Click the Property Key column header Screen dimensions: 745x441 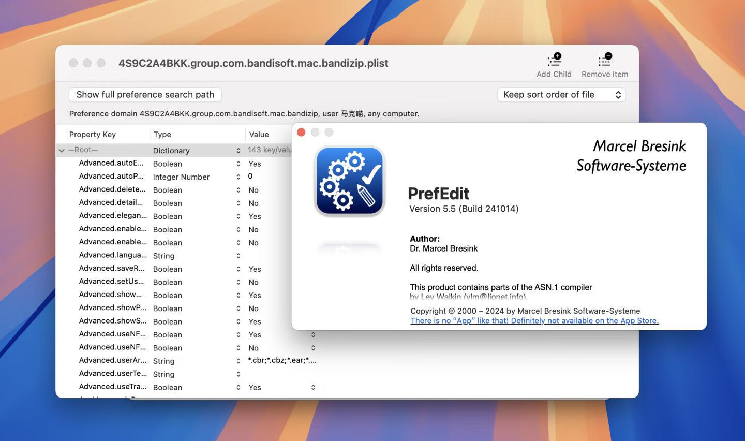tap(92, 134)
